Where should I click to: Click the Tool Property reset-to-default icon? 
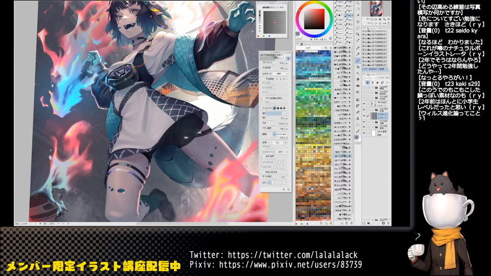284,190
